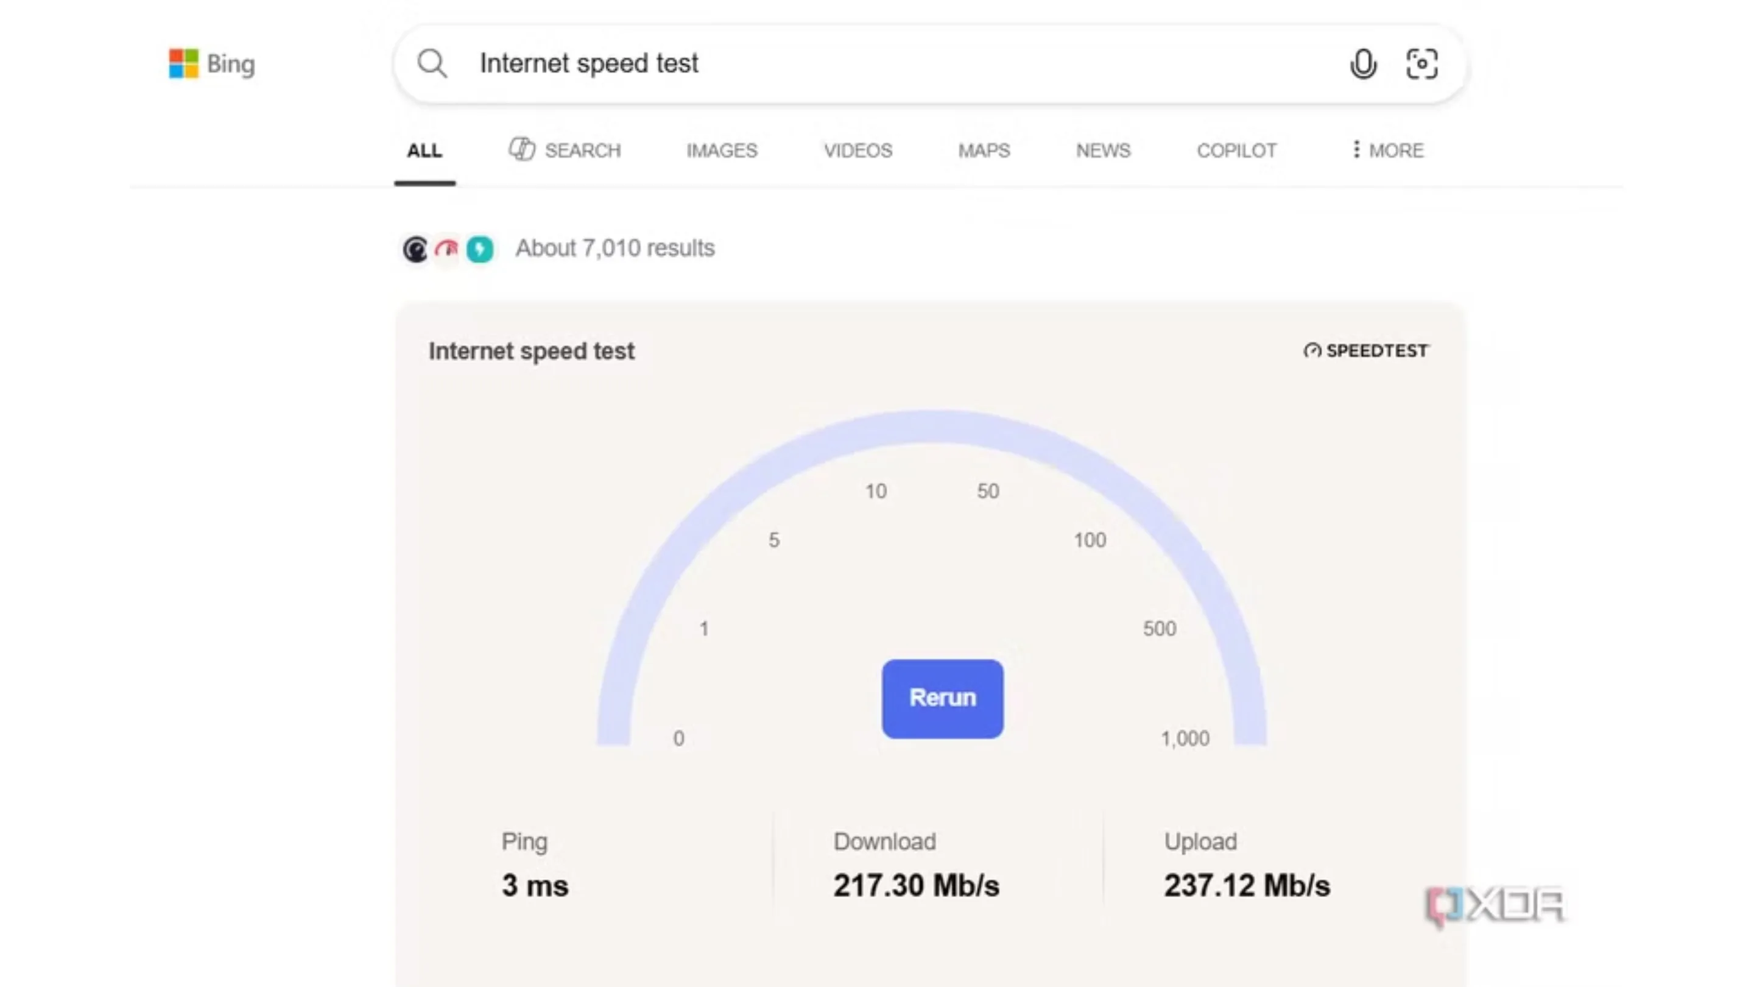Start voice search with microphone icon
The image size is (1754, 987).
[1363, 64]
